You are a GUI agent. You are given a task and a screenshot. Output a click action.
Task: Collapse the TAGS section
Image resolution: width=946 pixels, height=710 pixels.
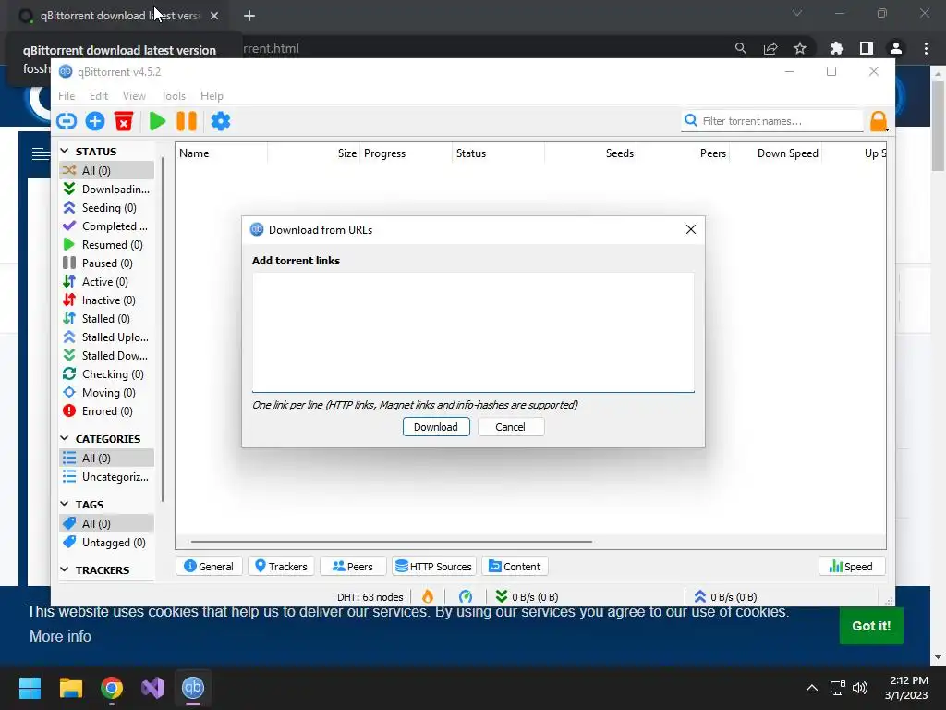(x=66, y=504)
